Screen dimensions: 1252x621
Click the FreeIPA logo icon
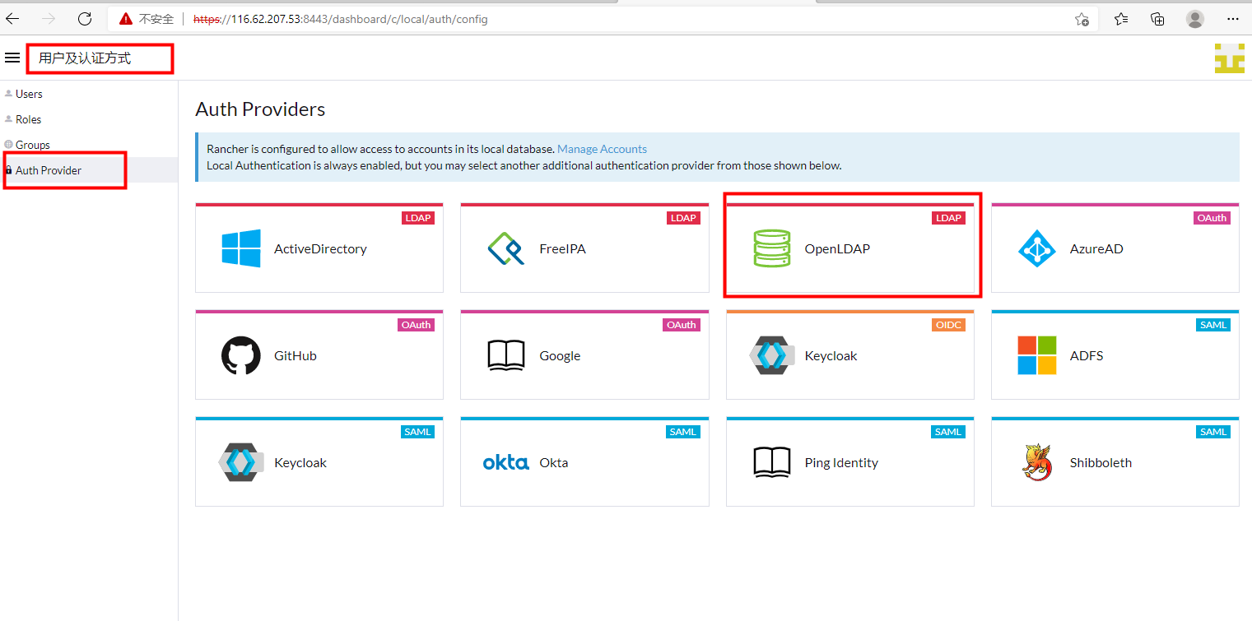point(506,248)
